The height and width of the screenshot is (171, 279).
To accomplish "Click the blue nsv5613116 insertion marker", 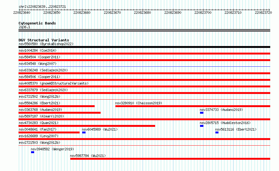I will click(217, 132).
